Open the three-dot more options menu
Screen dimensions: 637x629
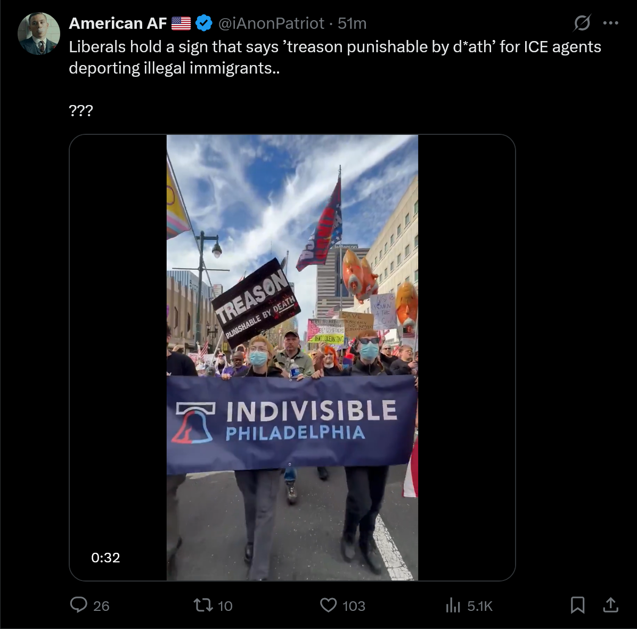pyautogui.click(x=610, y=23)
